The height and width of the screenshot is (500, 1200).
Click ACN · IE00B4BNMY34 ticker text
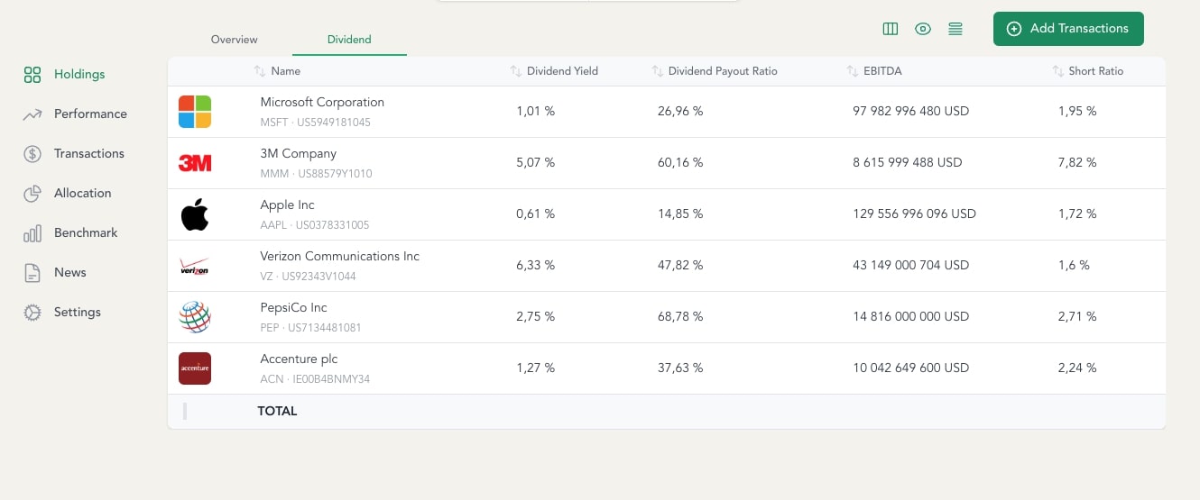pos(315,379)
